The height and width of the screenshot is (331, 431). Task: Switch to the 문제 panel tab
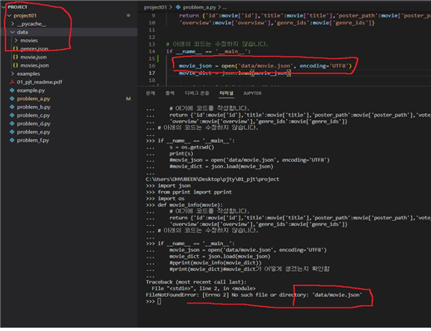click(x=151, y=93)
